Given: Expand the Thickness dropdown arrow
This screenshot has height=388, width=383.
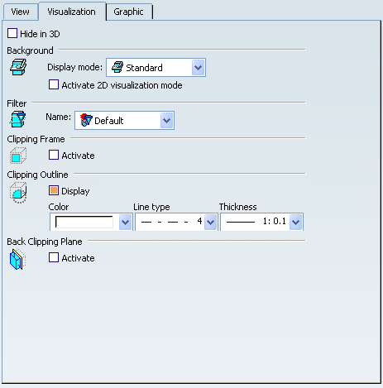Looking at the screenshot, I should click(296, 222).
